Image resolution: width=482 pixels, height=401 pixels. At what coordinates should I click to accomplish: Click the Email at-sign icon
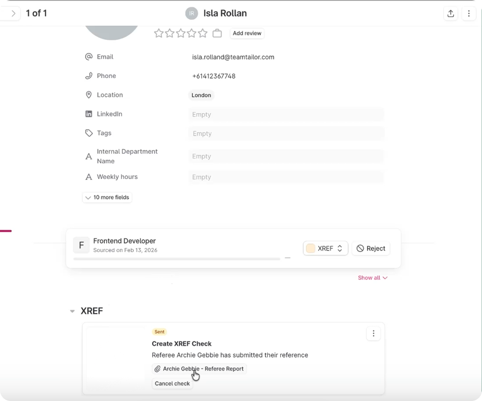coord(89,56)
